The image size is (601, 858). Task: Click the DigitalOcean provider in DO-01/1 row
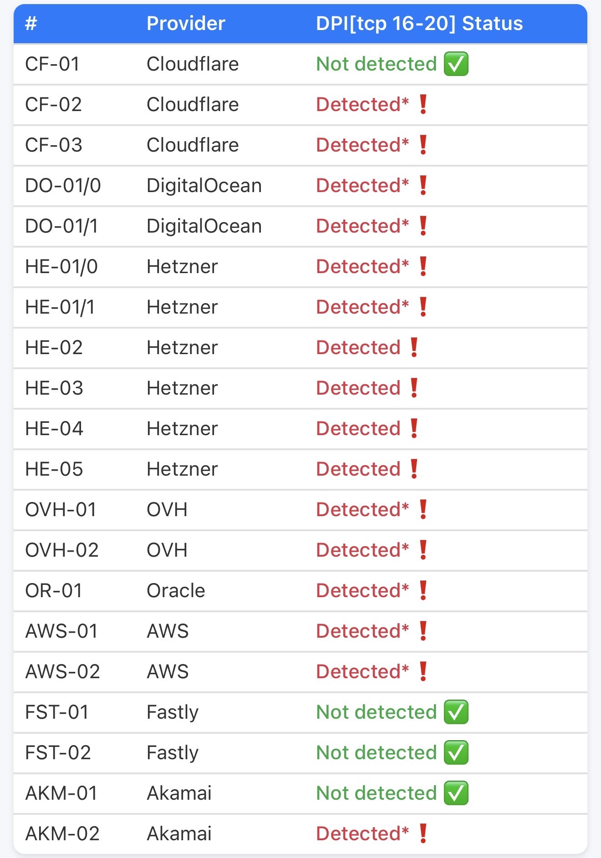(x=204, y=226)
